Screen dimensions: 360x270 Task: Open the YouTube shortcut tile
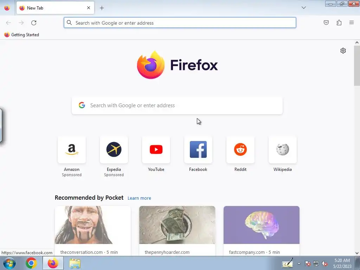(156, 150)
